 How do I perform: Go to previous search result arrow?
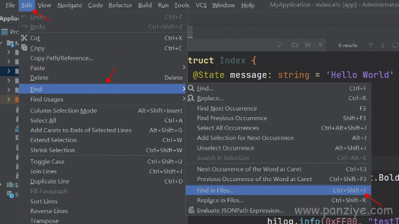(371, 45)
